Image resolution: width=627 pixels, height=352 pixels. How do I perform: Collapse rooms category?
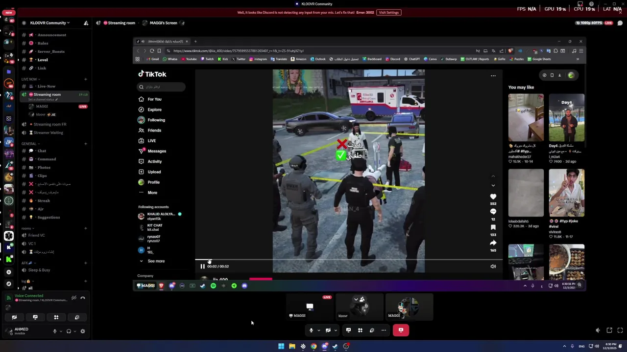tap(27, 228)
